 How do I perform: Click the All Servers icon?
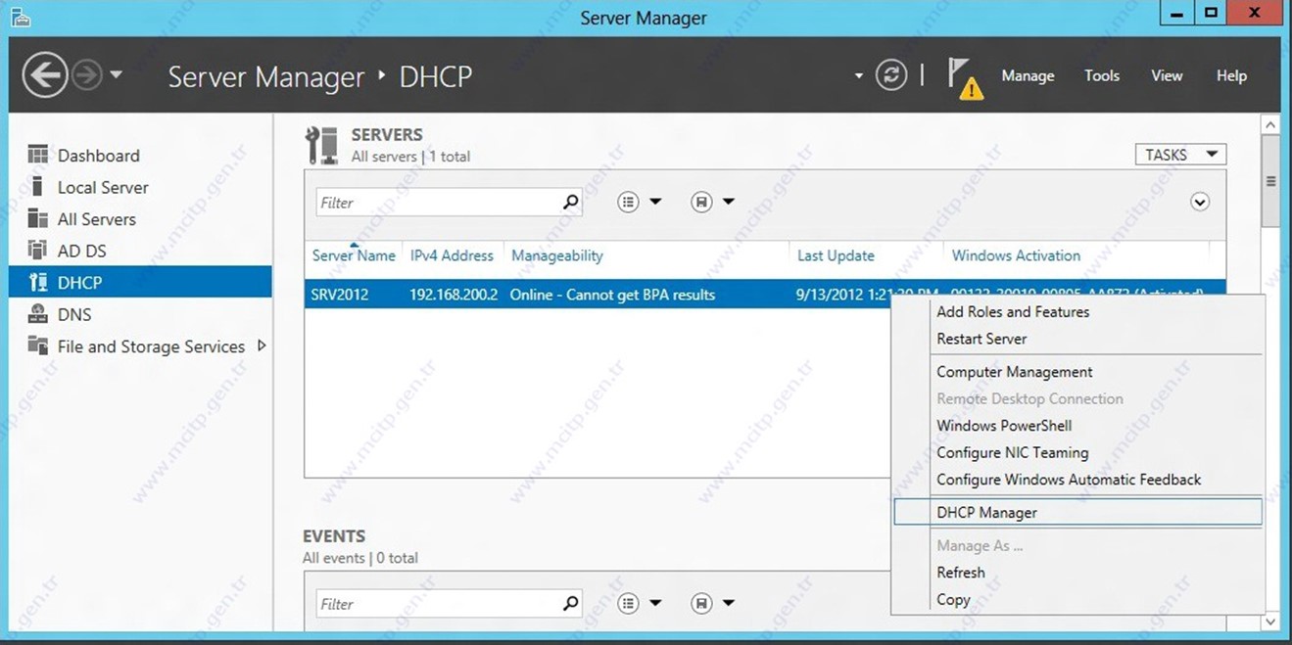38,218
